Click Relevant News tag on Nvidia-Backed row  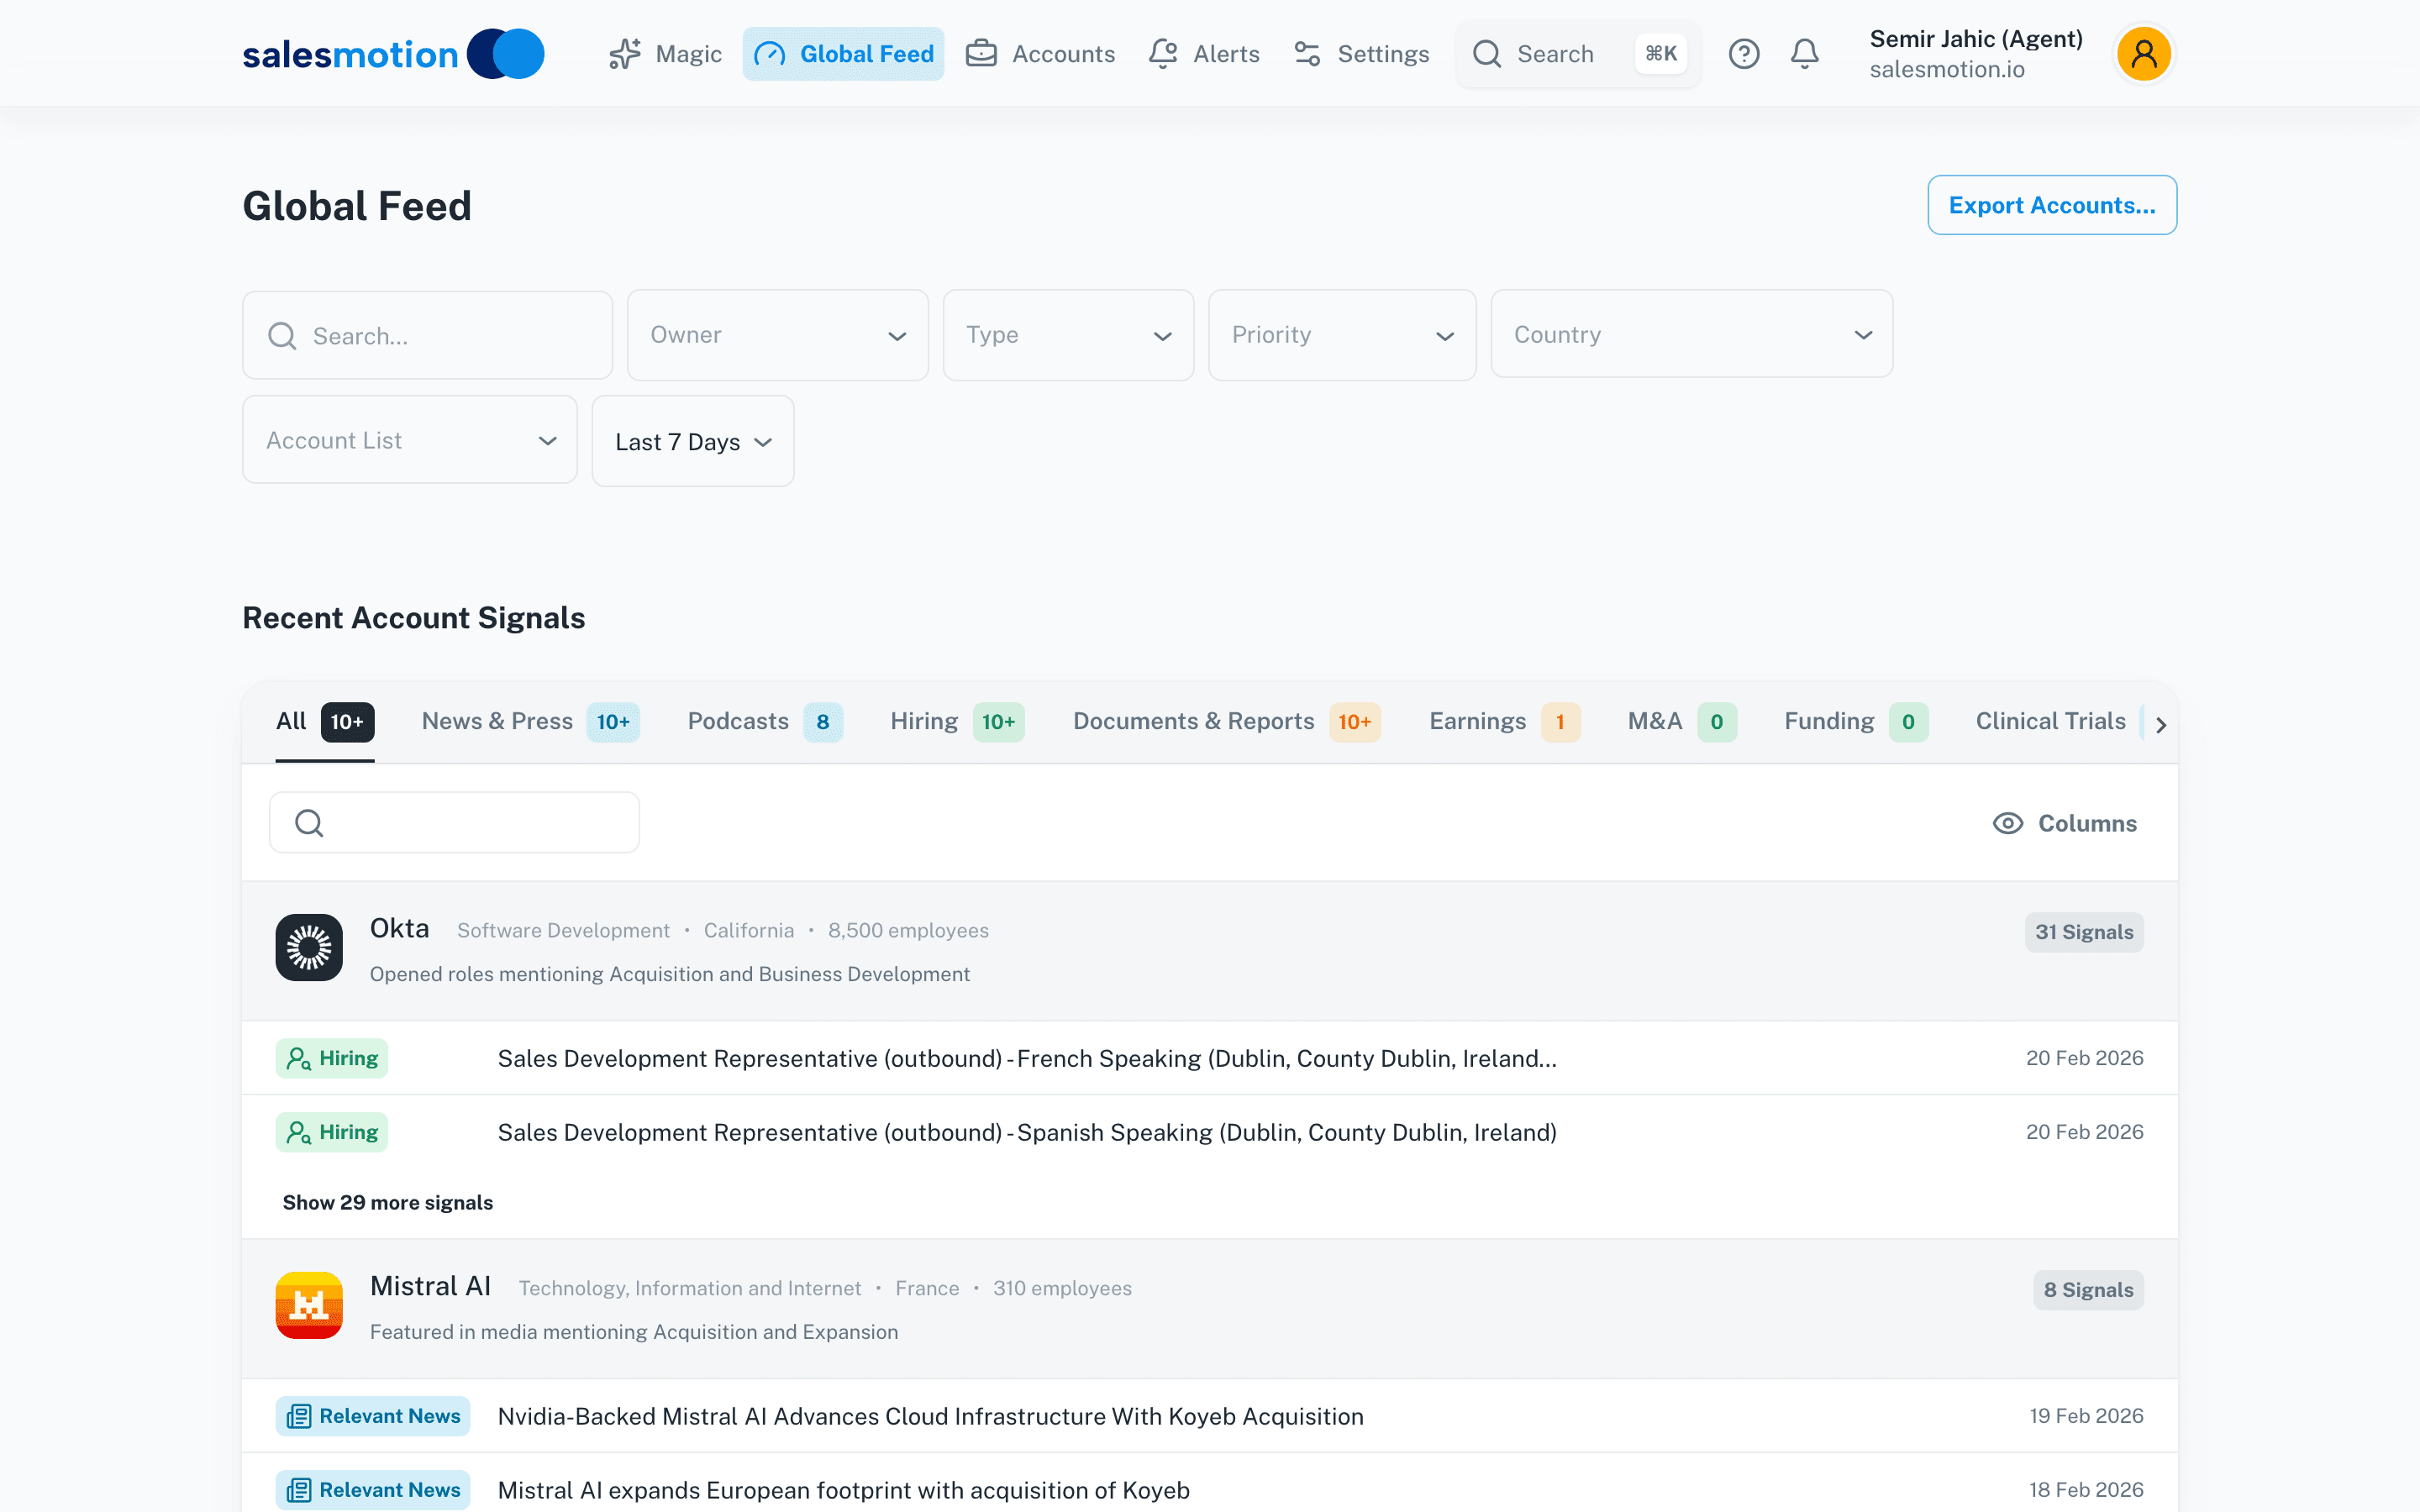click(x=373, y=1416)
